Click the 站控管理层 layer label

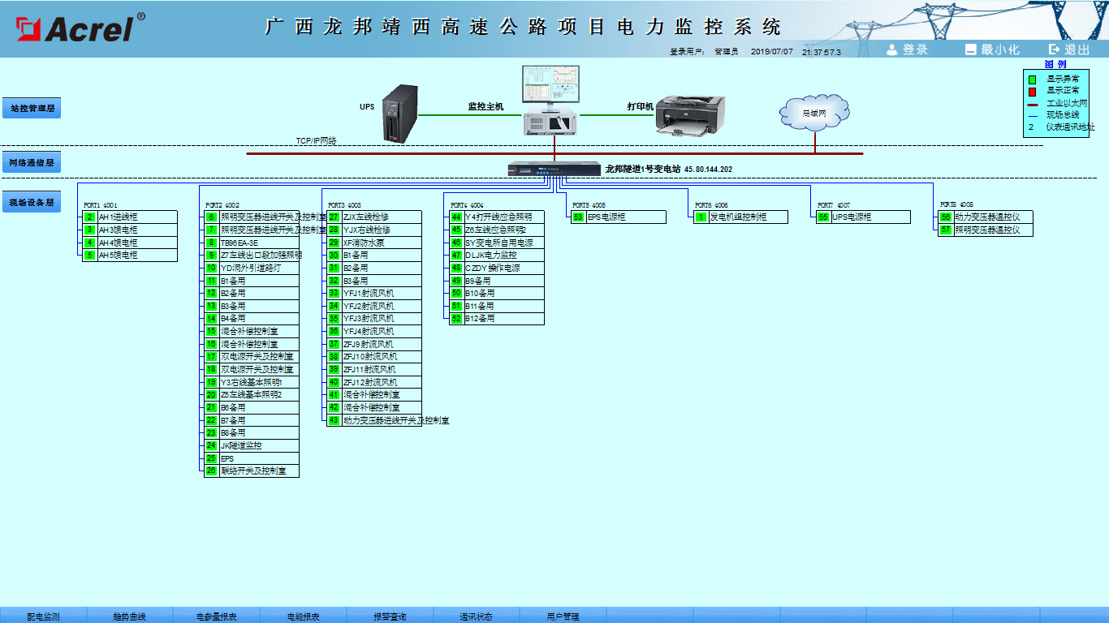tap(32, 108)
